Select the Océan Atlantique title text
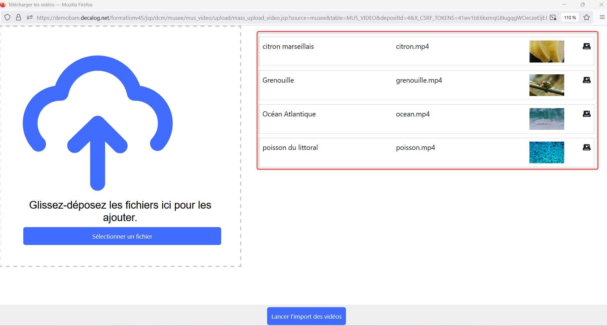This screenshot has width=607, height=326. 289,114
